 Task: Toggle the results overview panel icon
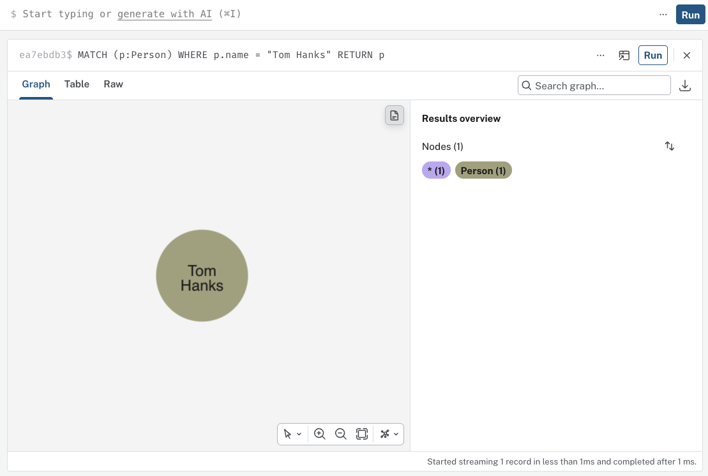point(394,115)
